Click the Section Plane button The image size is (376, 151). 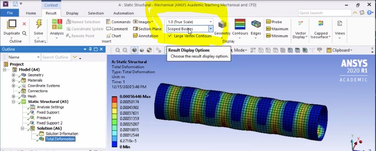coord(147,29)
